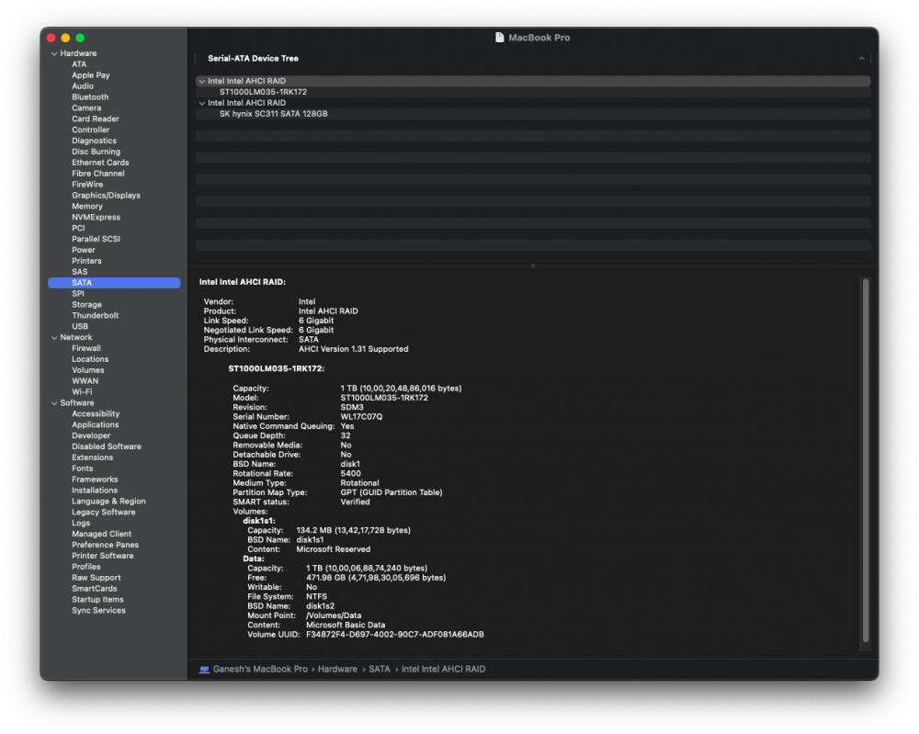Viewport: 919px width, 734px height.
Task: Open Disabled Software entry
Action: (x=107, y=447)
